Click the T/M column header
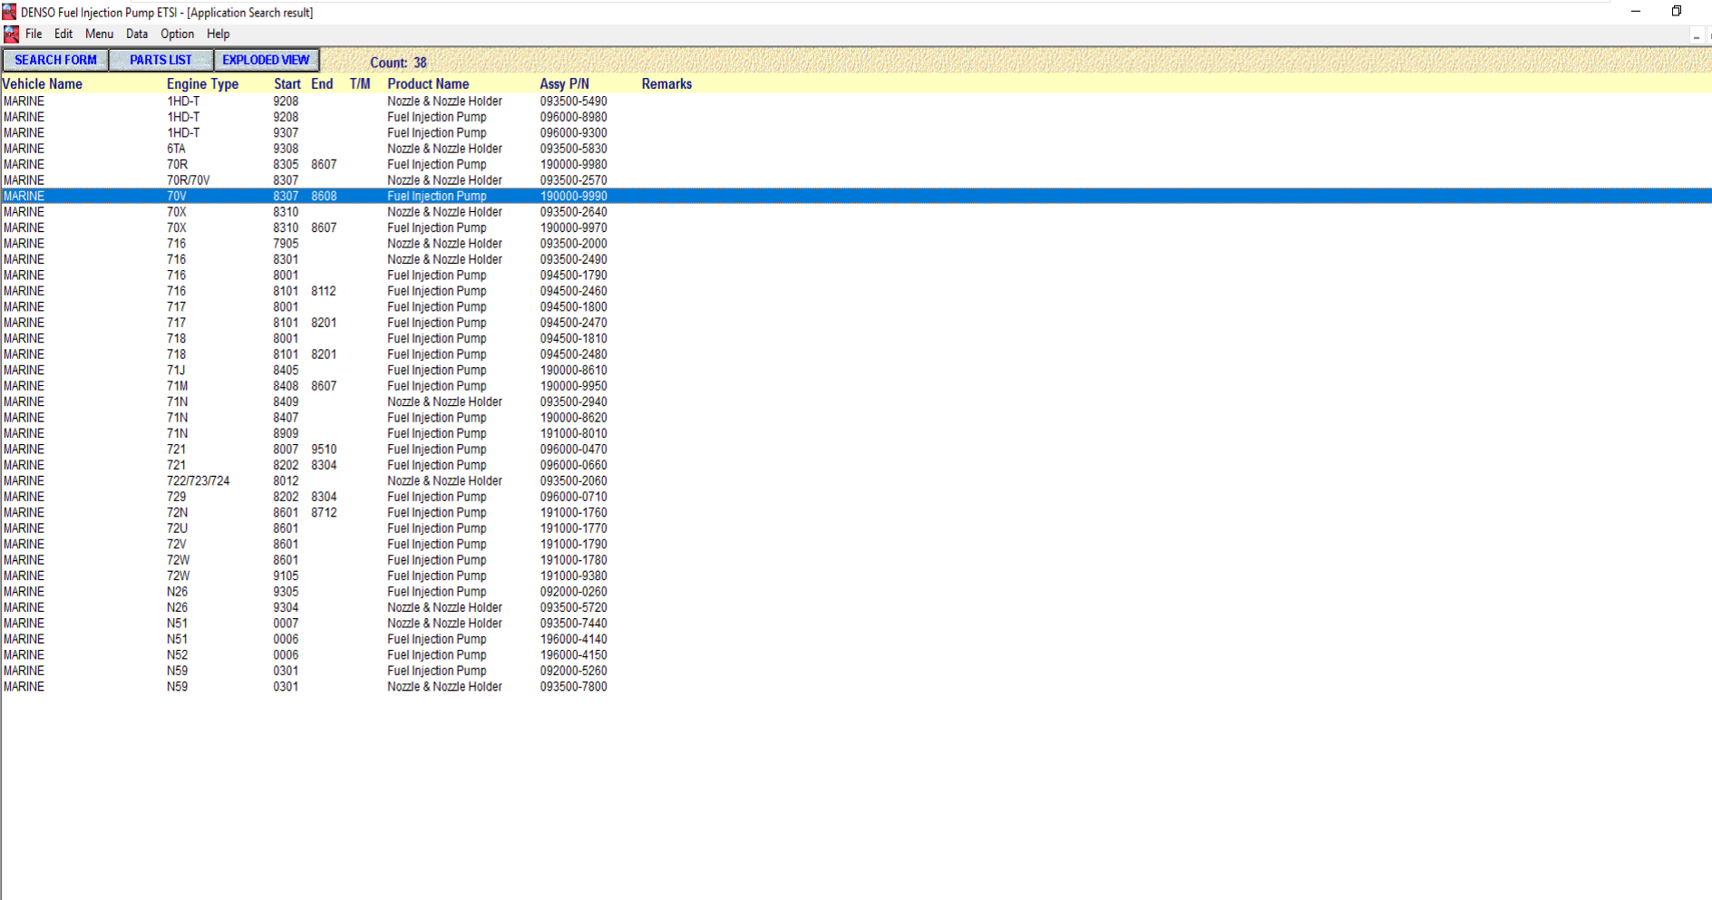Screen dimensions: 1712x900 coord(360,84)
